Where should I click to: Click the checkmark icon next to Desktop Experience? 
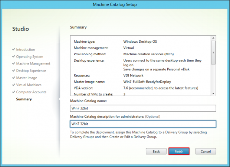[14, 71]
